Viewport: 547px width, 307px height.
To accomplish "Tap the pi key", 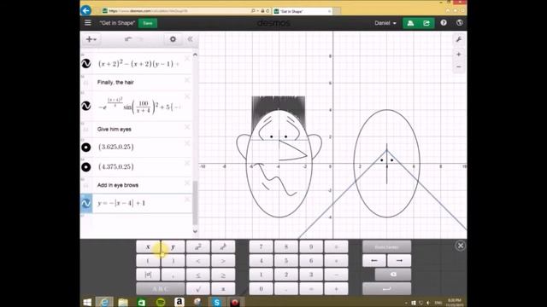I will (x=223, y=288).
